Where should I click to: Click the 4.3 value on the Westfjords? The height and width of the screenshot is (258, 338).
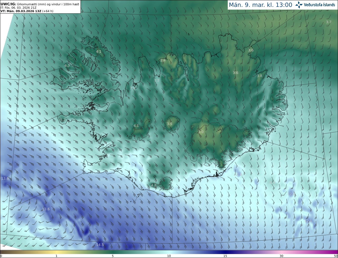[x=67, y=66]
